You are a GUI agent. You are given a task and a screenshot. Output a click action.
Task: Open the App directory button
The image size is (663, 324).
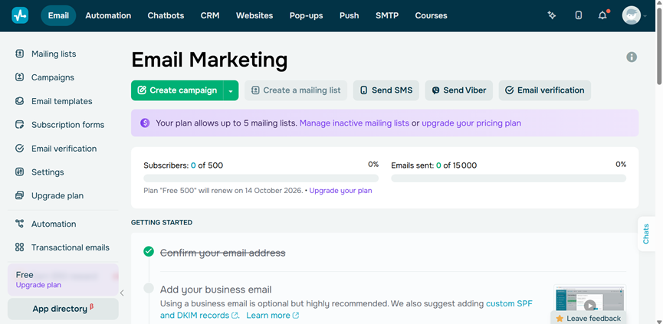tap(63, 309)
